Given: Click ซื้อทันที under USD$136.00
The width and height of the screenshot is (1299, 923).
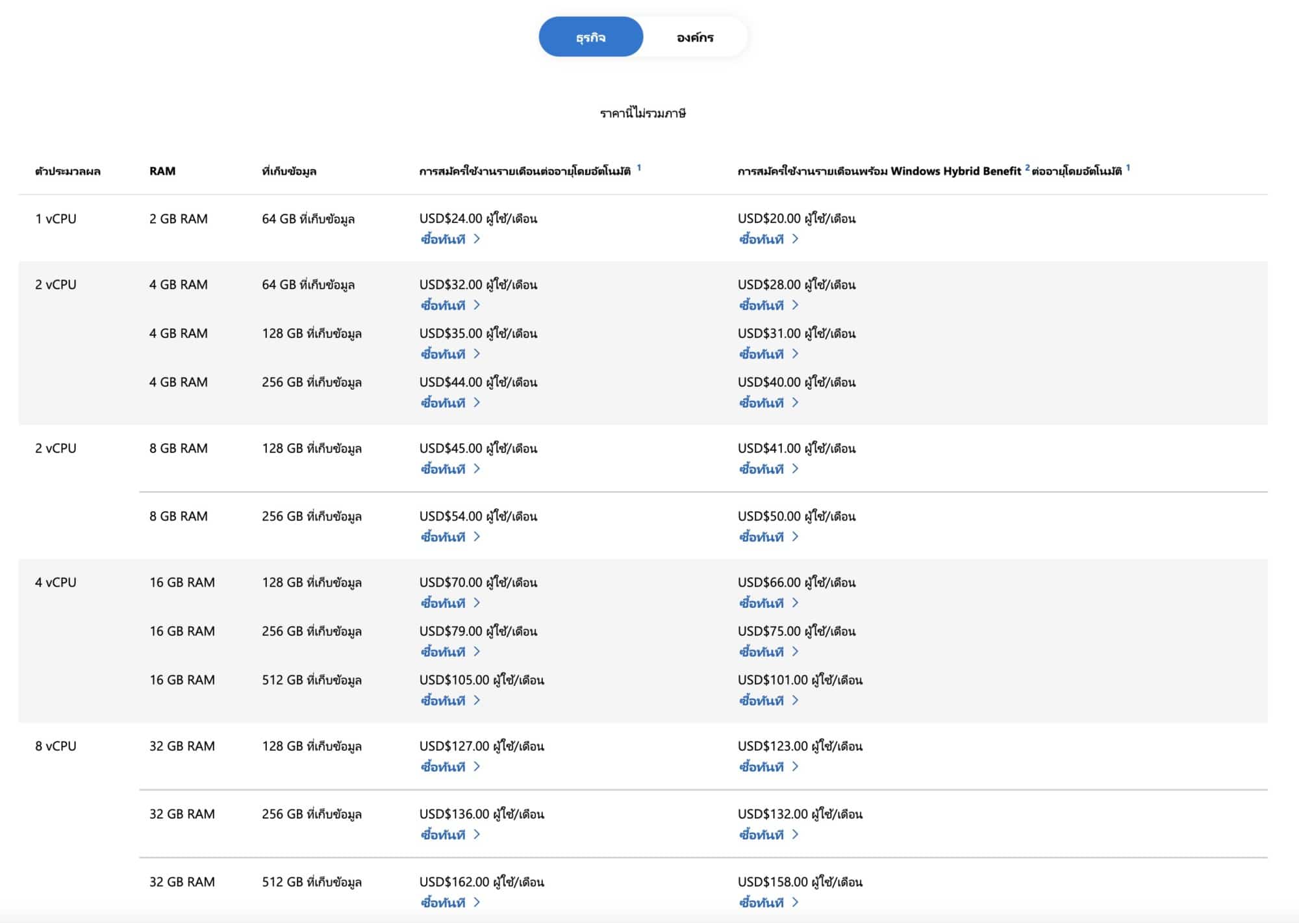Looking at the screenshot, I should [x=450, y=835].
